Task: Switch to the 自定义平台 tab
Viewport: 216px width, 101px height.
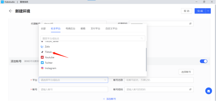Action: click(x=111, y=29)
